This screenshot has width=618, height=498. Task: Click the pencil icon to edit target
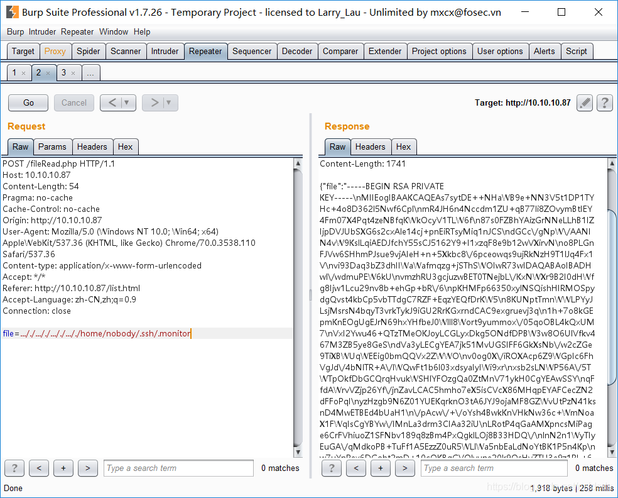585,103
